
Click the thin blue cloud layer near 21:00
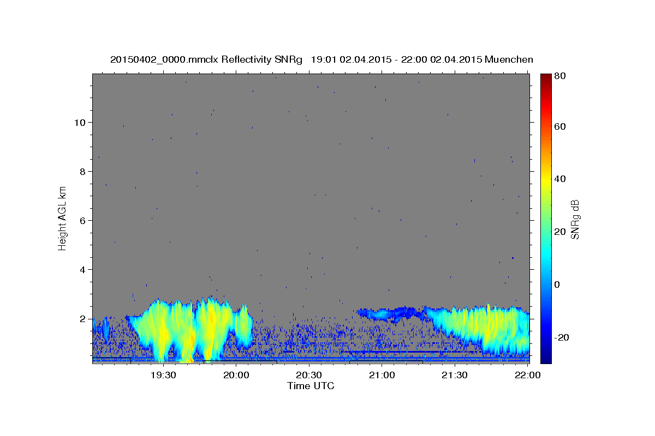click(x=390, y=313)
